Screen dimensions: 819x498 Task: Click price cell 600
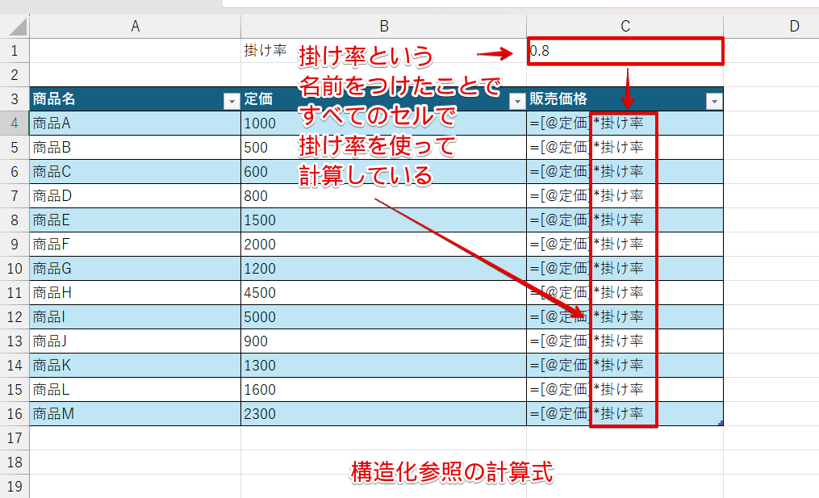[384, 171]
